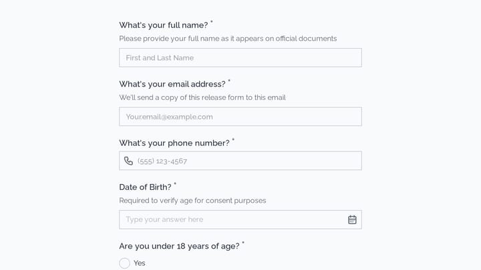The height and width of the screenshot is (270, 481).
Task: Click the "Are you under 18 years of age?" label
Action: 179,246
